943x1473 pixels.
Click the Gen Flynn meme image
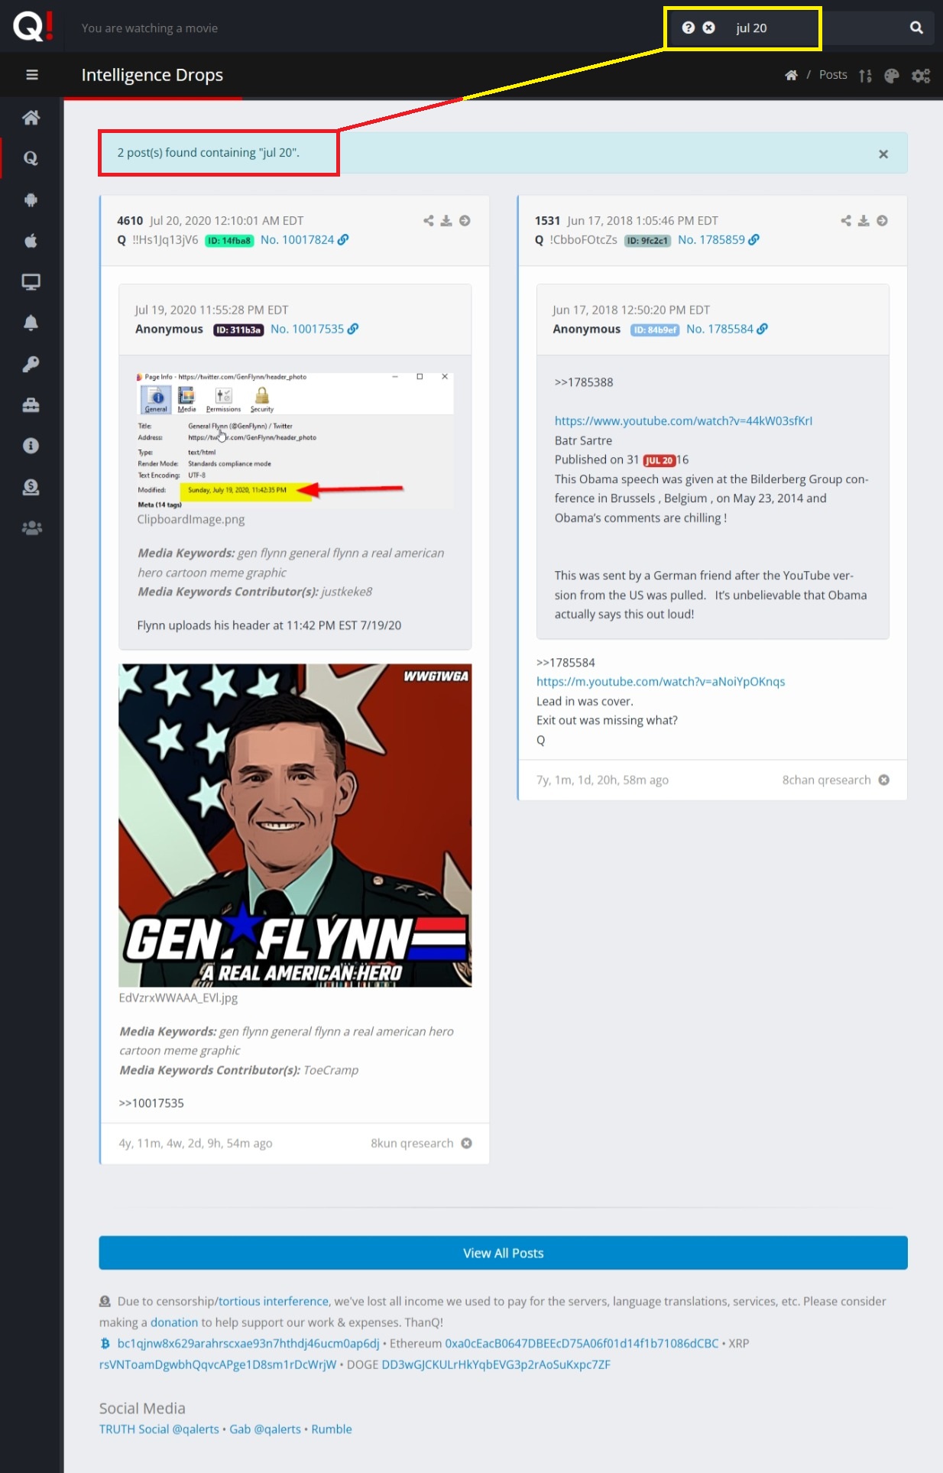295,825
